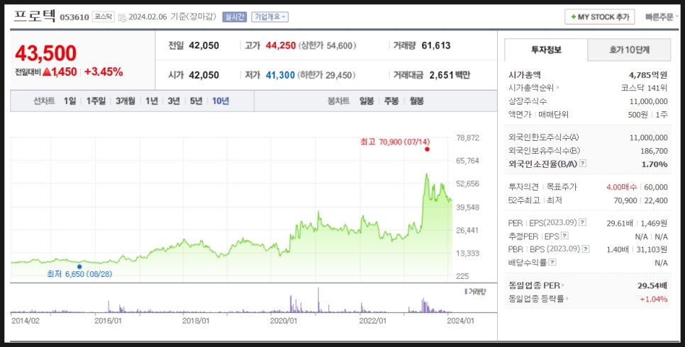Click the 실시간 badge
Image resolution: width=685 pixels, height=347 pixels.
pos(235,17)
